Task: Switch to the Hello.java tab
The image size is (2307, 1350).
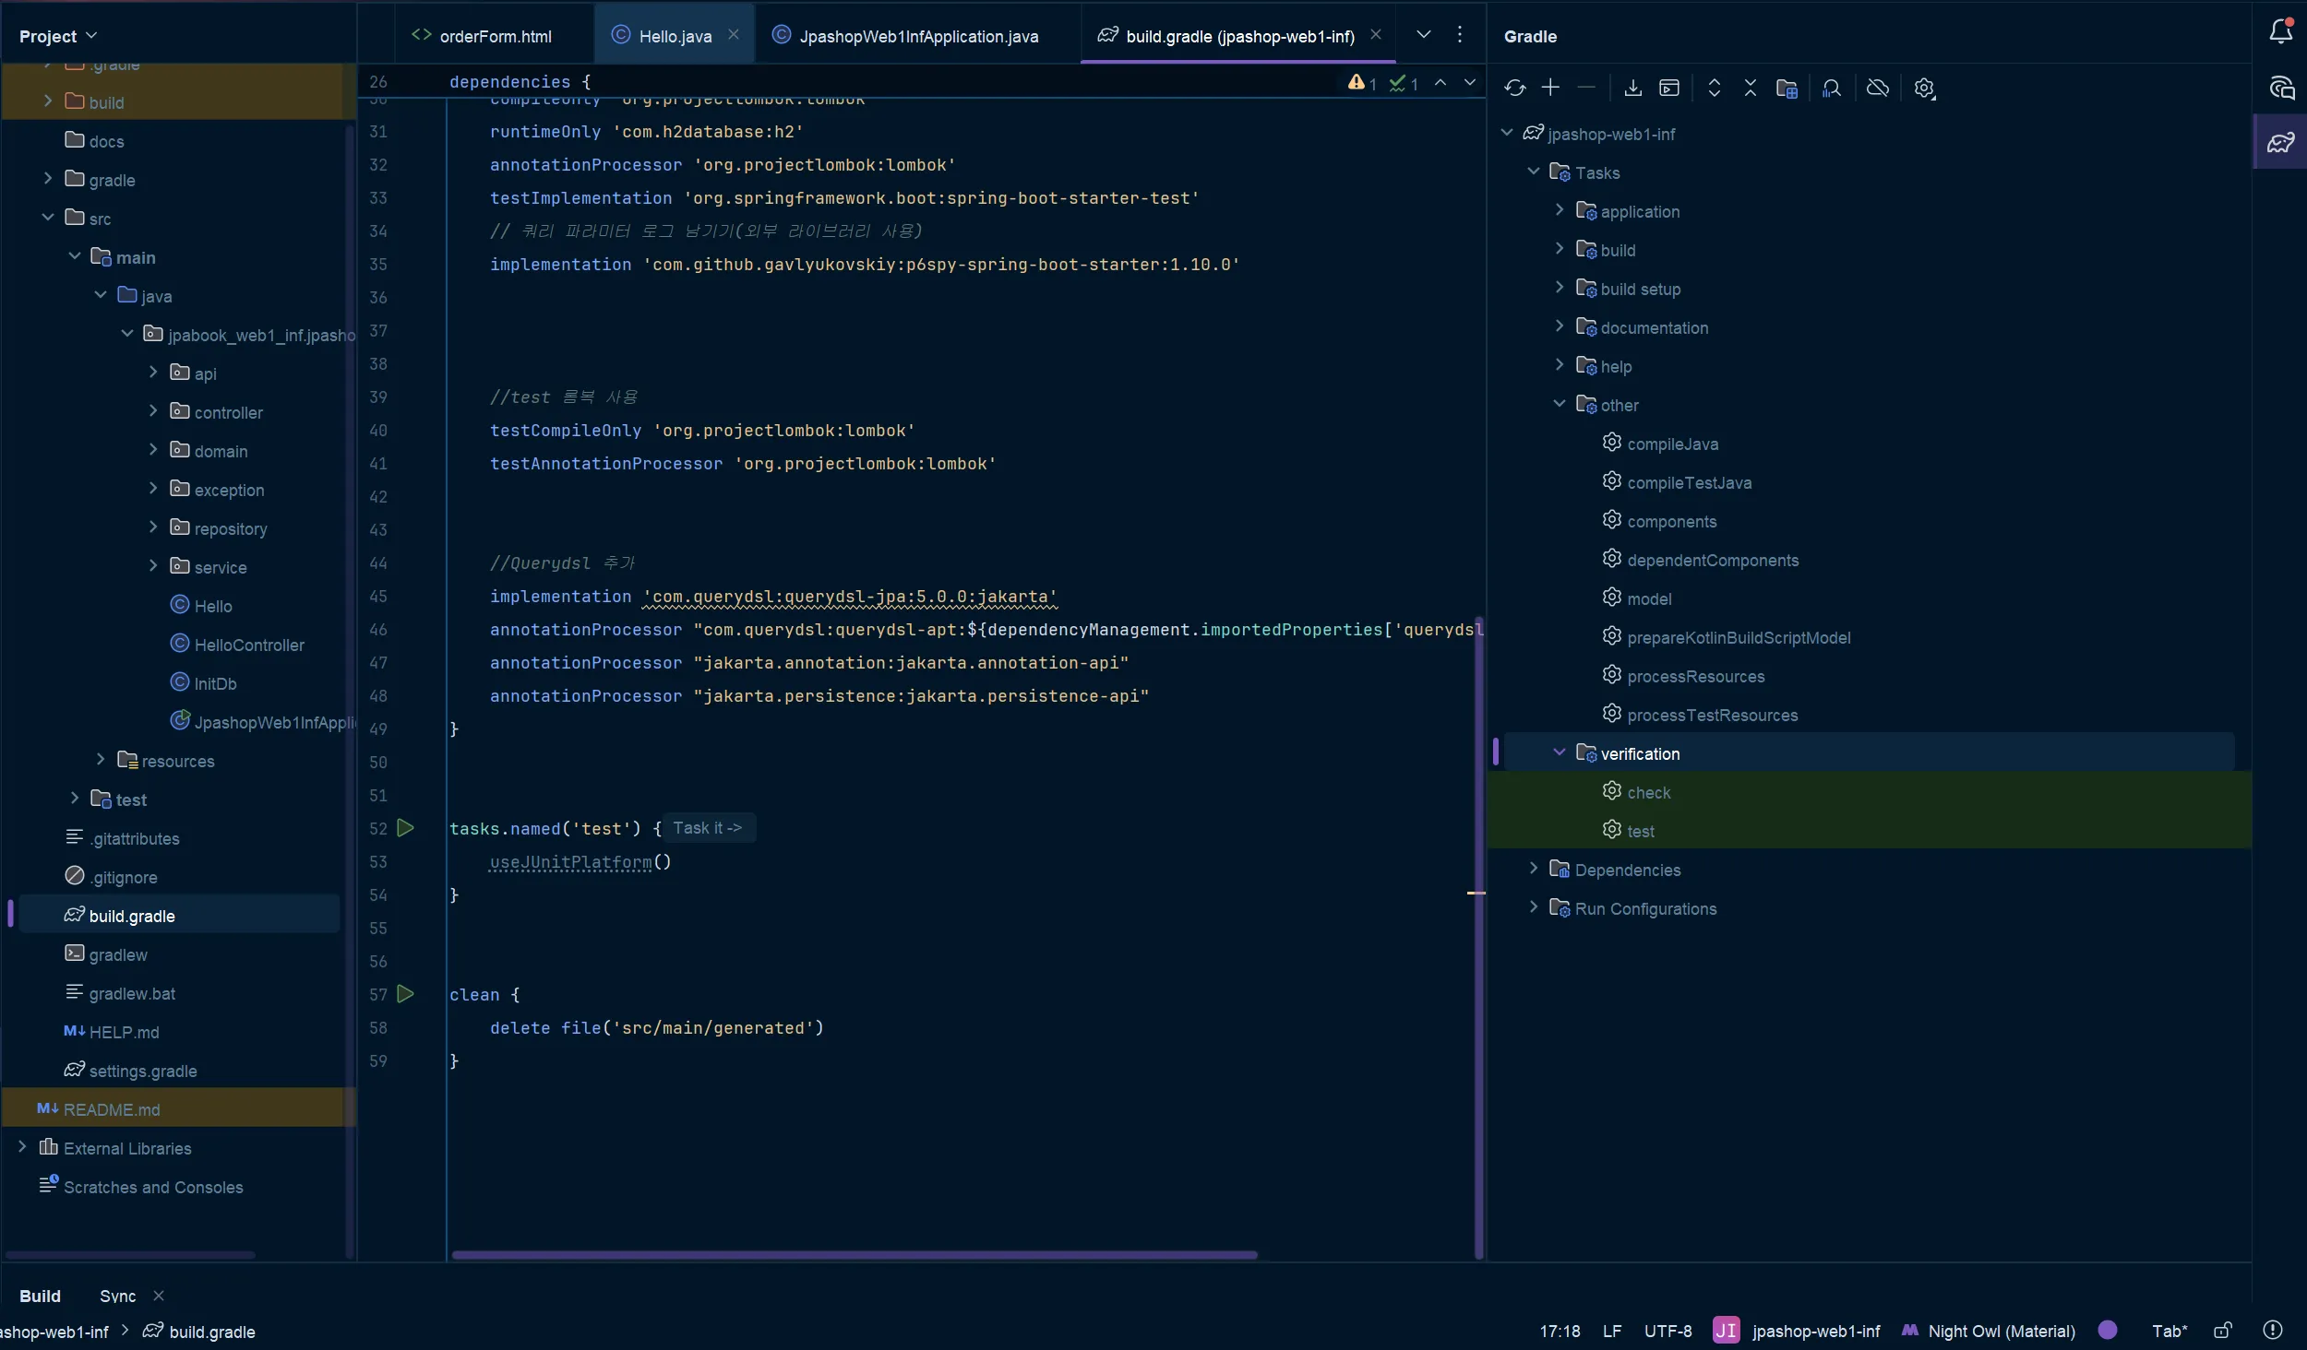Action: (675, 35)
